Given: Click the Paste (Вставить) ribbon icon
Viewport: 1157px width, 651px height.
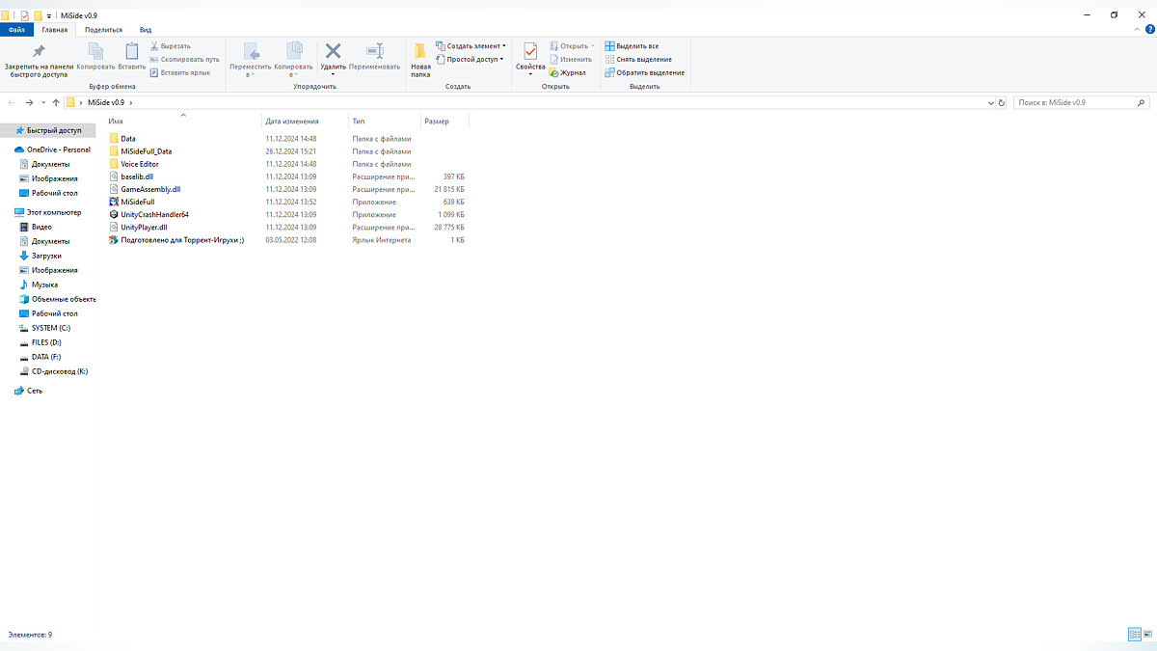Looking at the screenshot, I should (x=132, y=52).
